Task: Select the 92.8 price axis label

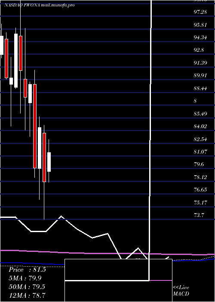Action: click(x=199, y=50)
